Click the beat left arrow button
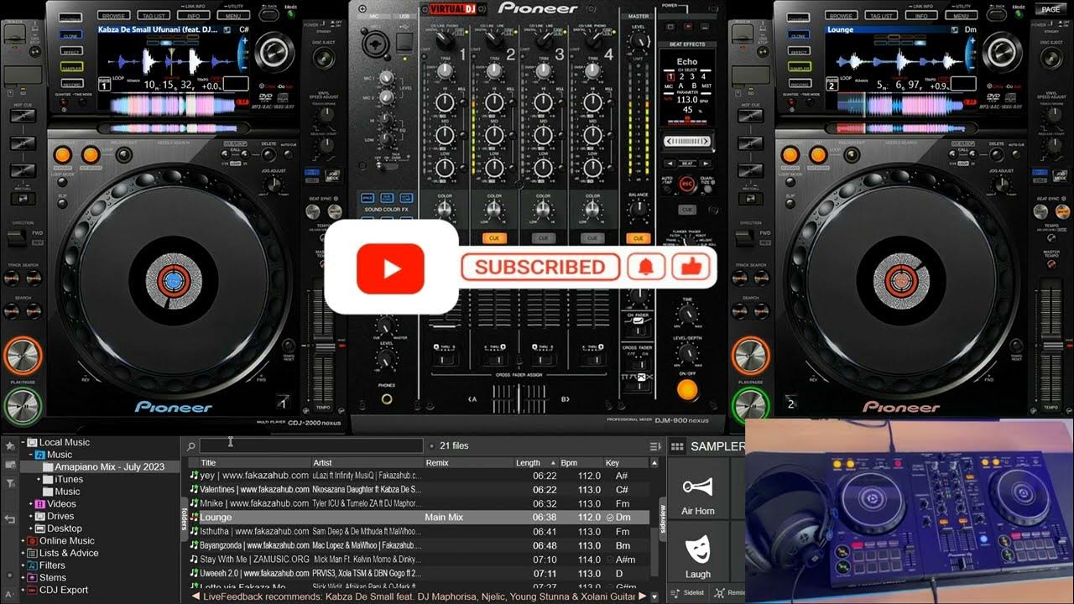The height and width of the screenshot is (604, 1074). coord(669,163)
